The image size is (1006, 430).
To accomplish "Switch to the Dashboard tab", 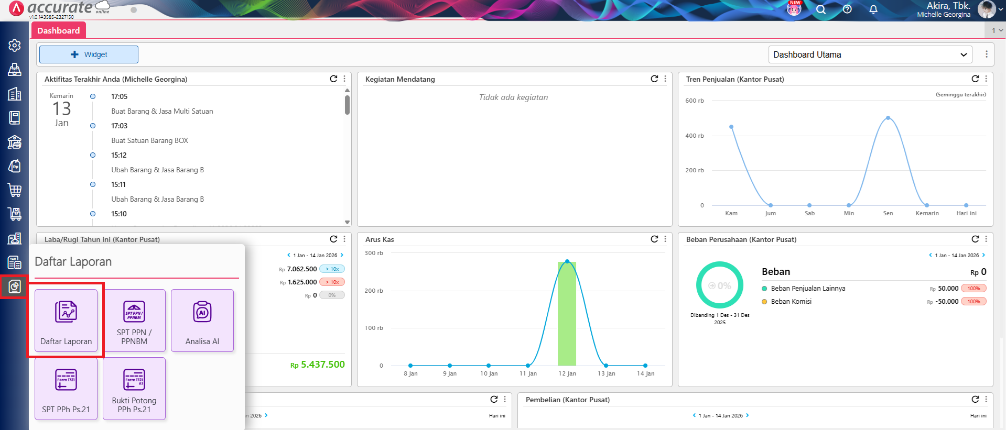I will (x=59, y=30).
